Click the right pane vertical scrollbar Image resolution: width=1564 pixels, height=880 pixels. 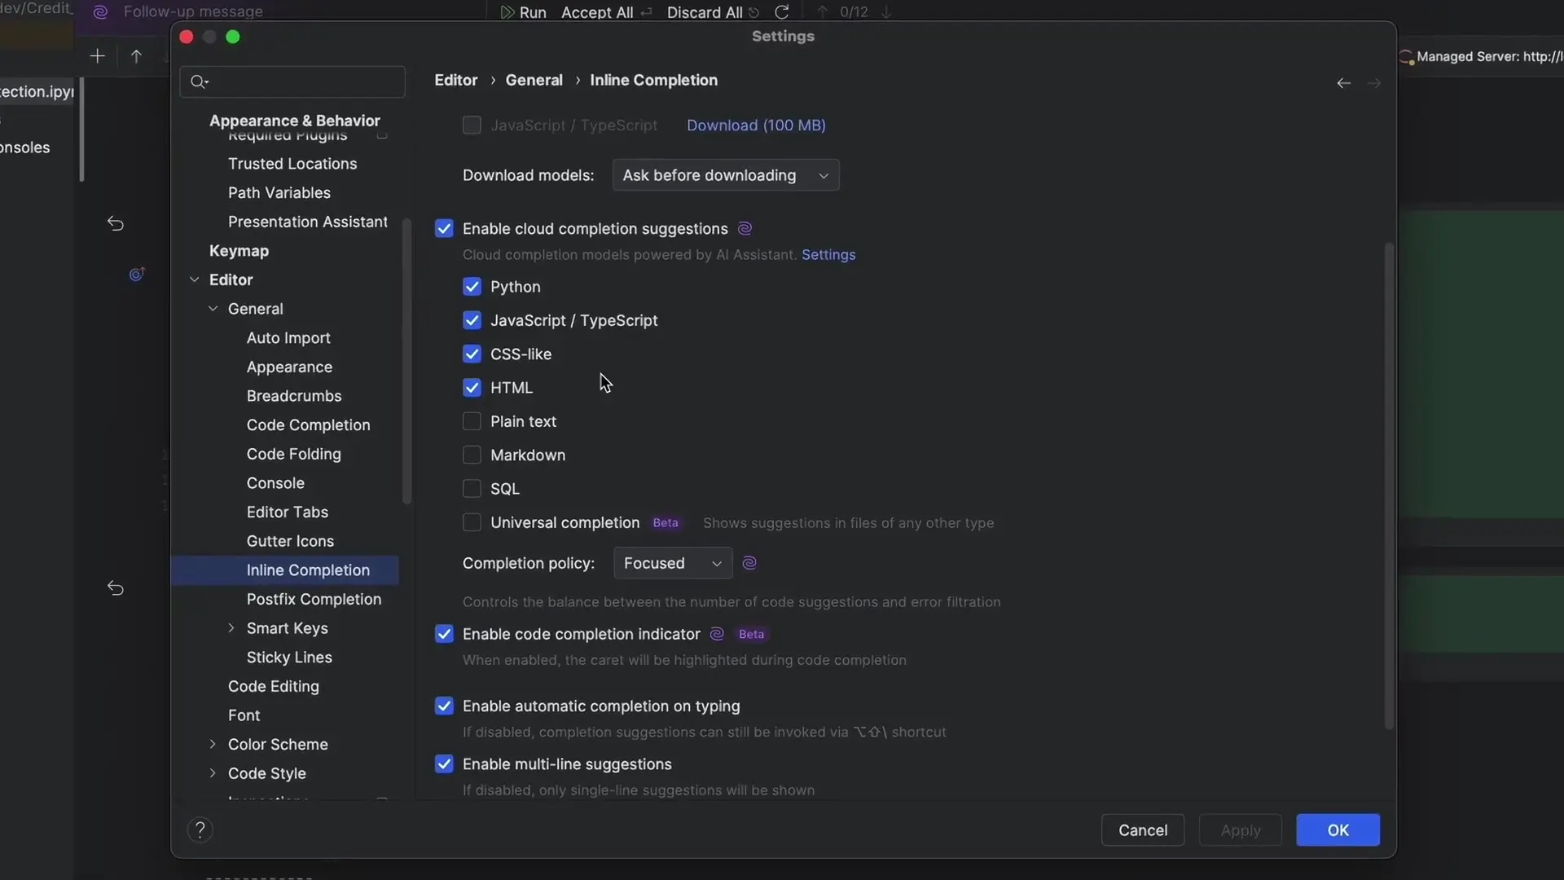tap(1389, 486)
